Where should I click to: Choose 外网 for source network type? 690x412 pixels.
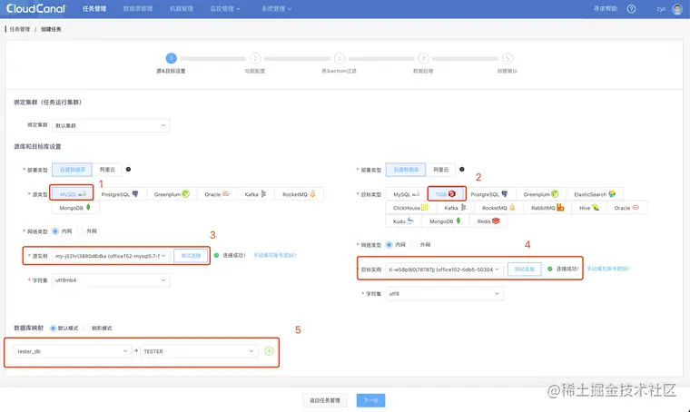point(81,231)
